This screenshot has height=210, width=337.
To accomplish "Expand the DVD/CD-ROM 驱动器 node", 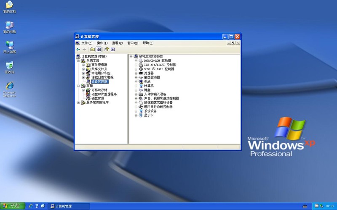I will pos(136,60).
